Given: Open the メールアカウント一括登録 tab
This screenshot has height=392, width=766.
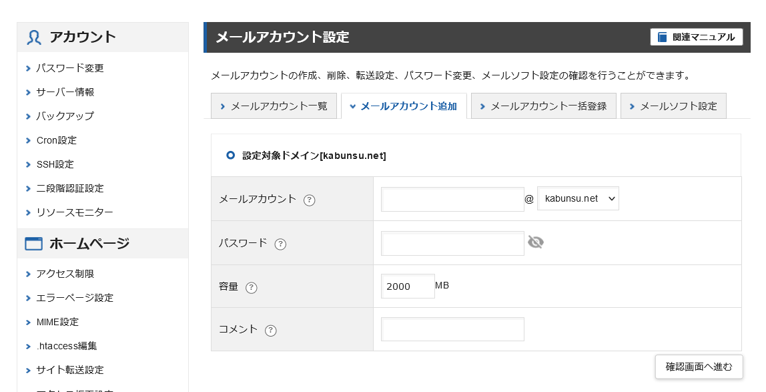Looking at the screenshot, I should click(543, 106).
